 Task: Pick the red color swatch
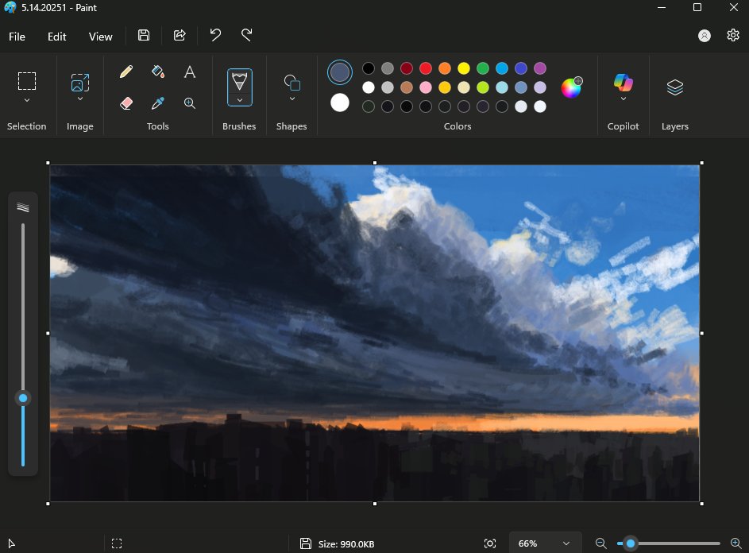pyautogui.click(x=426, y=68)
